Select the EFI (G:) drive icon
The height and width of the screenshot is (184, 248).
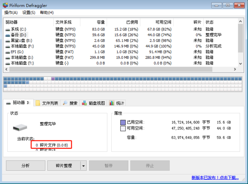tap(8, 52)
